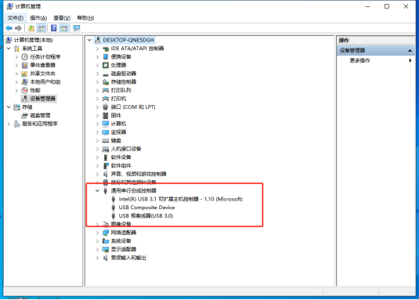Viewport: 419px width, 300px height.
Task: Click the 固件 firmware icon
Action: [106, 115]
